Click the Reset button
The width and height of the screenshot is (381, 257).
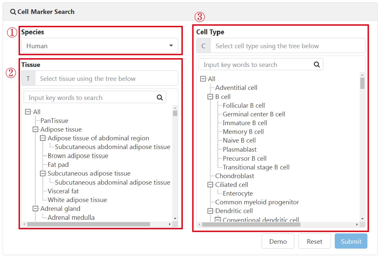[x=314, y=241]
